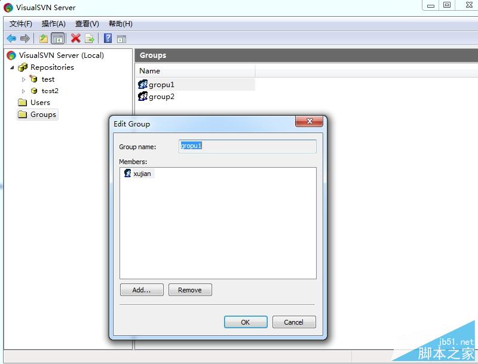The width and height of the screenshot is (478, 364).
Task: Click the red X Delete toolbar icon
Action: [x=76, y=38]
